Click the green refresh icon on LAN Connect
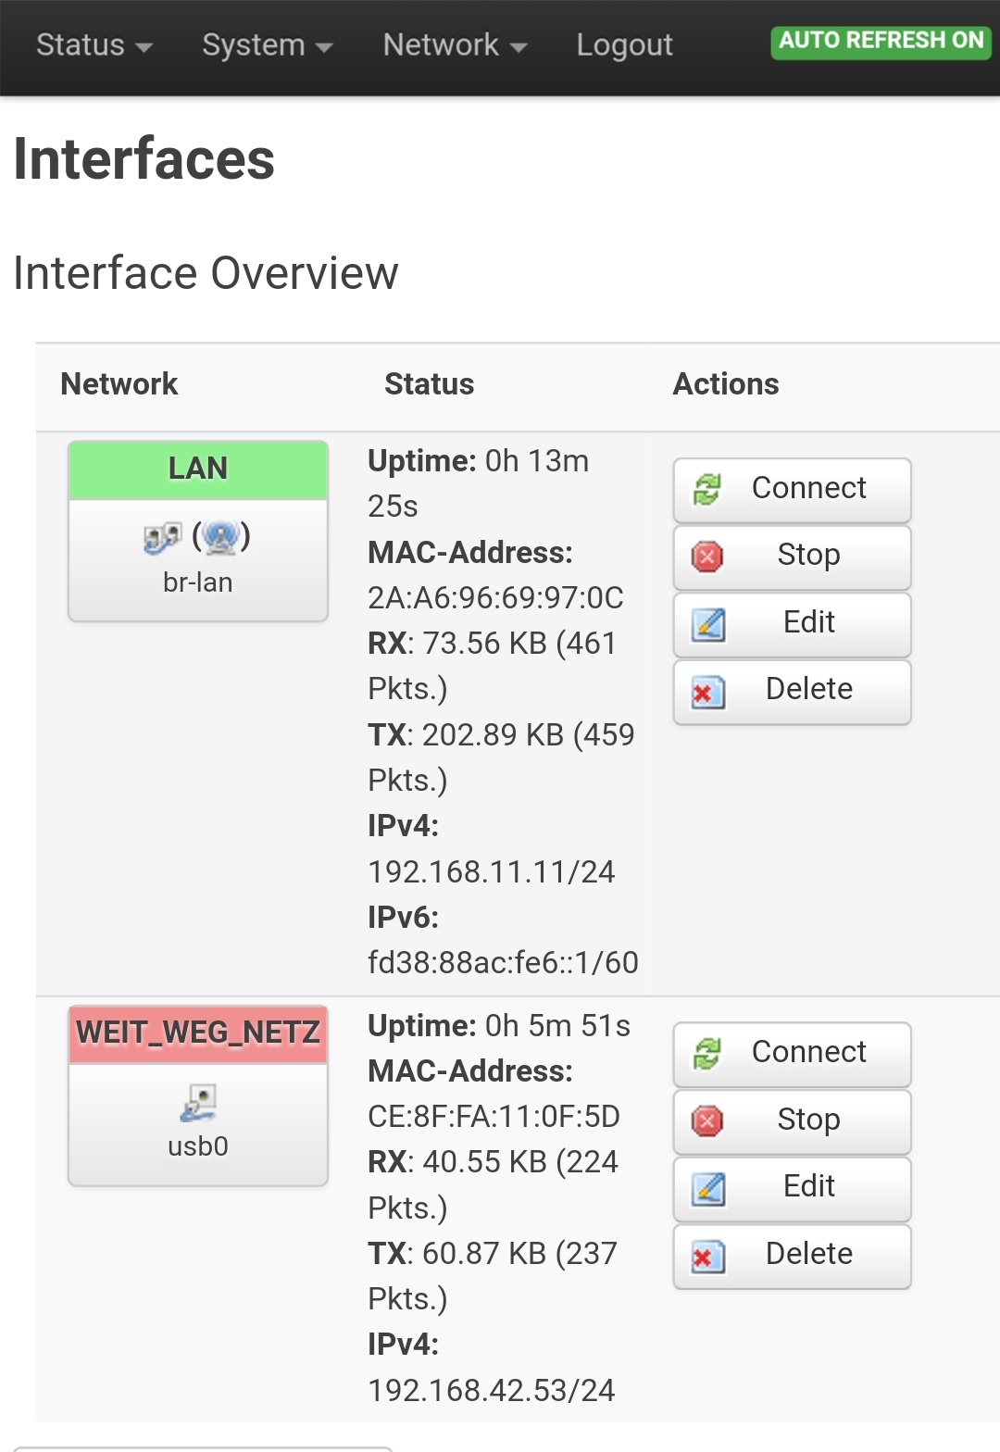This screenshot has width=1000, height=1452. click(x=707, y=489)
